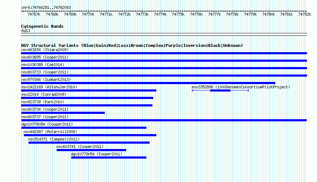317x182 pixels.
Task: Click the 74777k ruler position
Action: point(214,14)
